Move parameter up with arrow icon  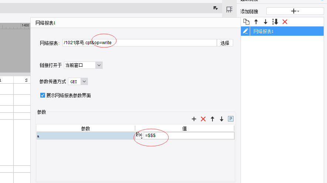coord(212,119)
